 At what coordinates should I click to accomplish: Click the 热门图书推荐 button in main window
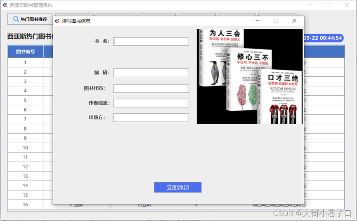pos(30,19)
